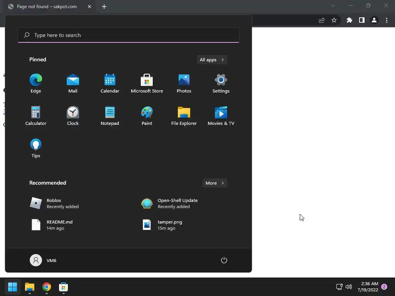Screen dimensions: 395x296
Task: Open the Tips app
Action: click(x=36, y=148)
